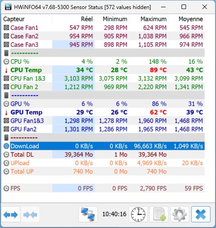216x228 pixels.
Task: Click the collapse layout arrows button
Action: point(30,214)
